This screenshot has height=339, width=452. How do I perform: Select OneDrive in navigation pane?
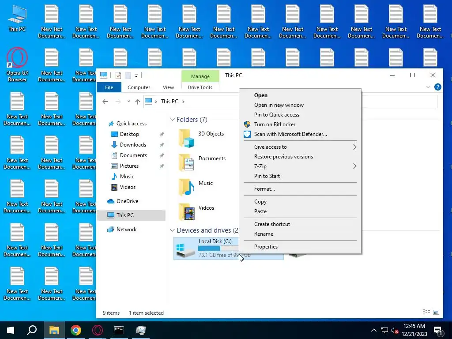coord(127,201)
